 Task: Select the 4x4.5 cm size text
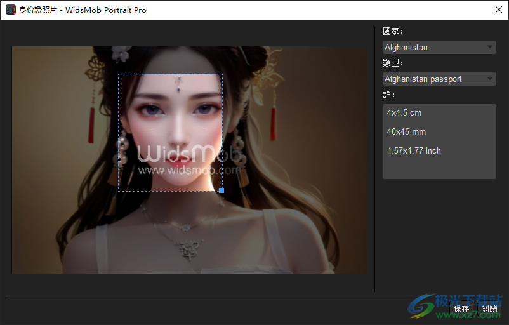pyautogui.click(x=404, y=112)
